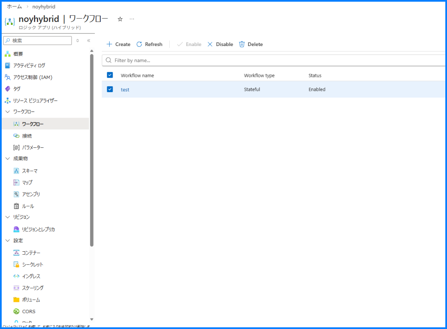Favorite this page with the star icon
This screenshot has width=447, height=329.
[120, 19]
